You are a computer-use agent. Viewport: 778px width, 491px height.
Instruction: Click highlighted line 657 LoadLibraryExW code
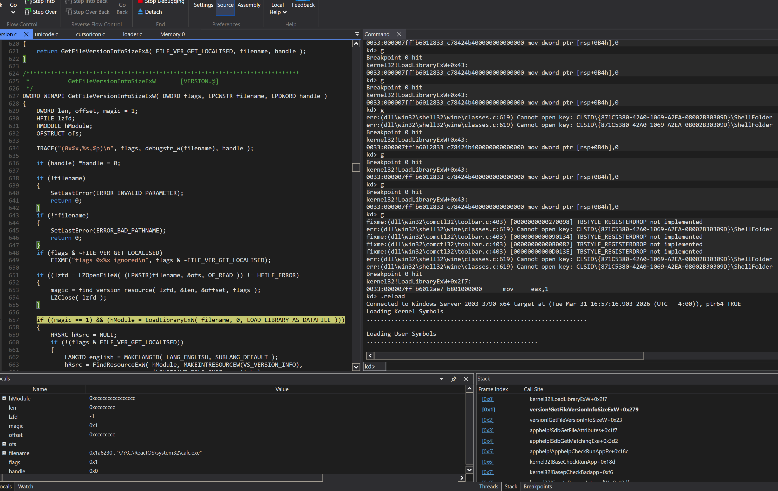coord(190,320)
